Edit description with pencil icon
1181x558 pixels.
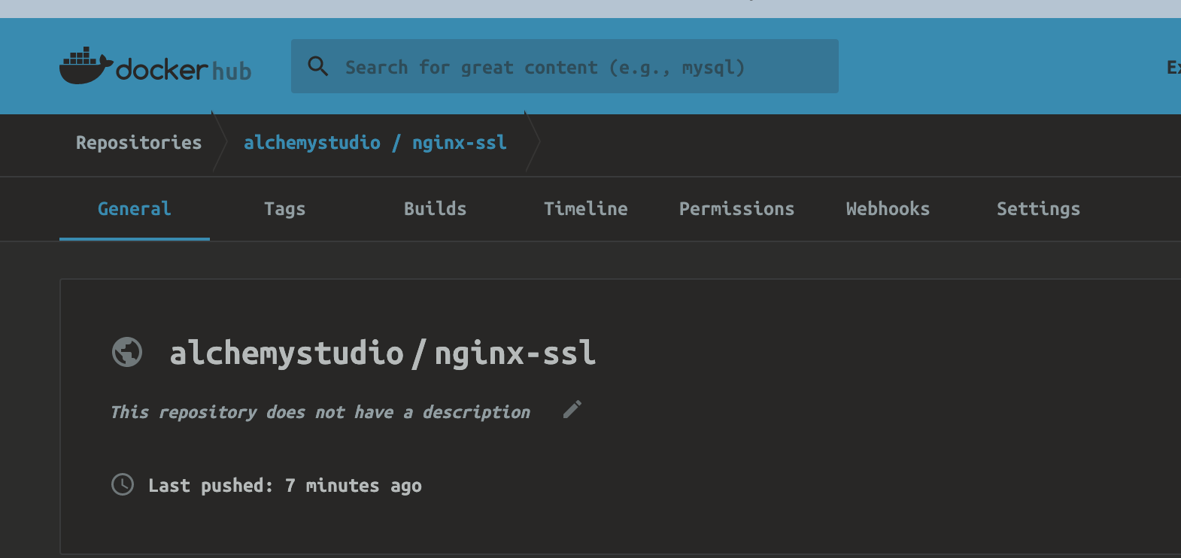pyautogui.click(x=572, y=410)
